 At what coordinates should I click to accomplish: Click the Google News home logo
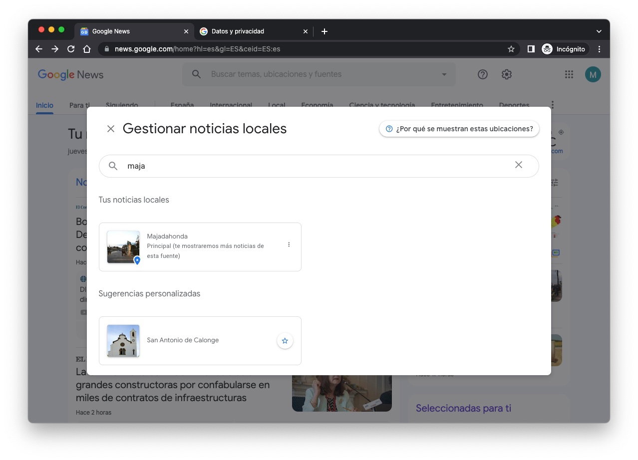pos(70,74)
